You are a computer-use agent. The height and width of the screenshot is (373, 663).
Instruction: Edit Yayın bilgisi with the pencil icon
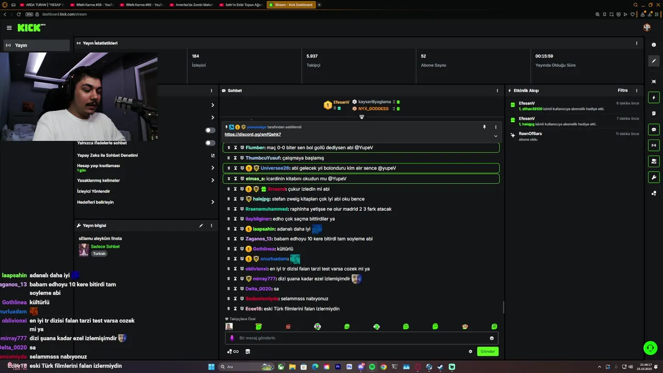coord(201,225)
